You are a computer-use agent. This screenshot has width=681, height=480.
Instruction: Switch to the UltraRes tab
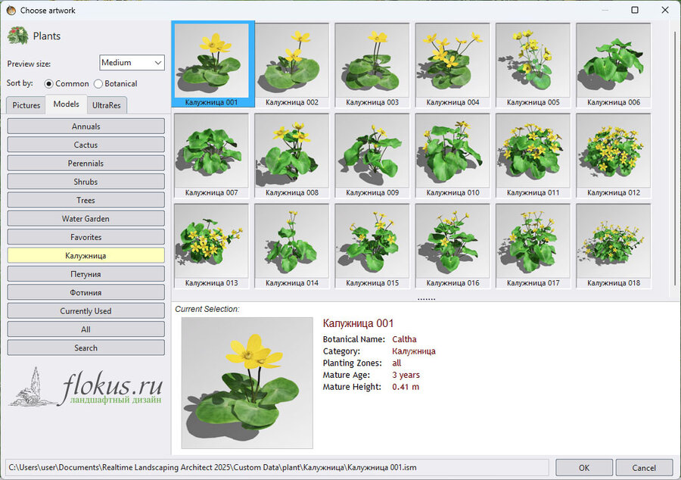107,105
